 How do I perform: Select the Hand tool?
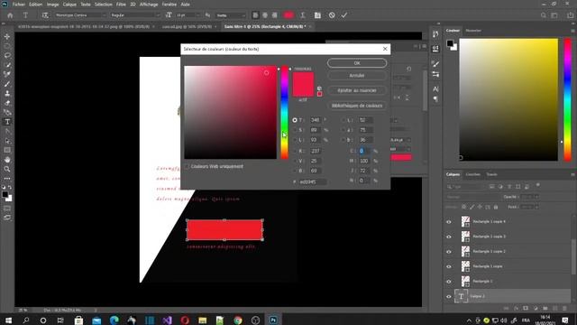7,160
